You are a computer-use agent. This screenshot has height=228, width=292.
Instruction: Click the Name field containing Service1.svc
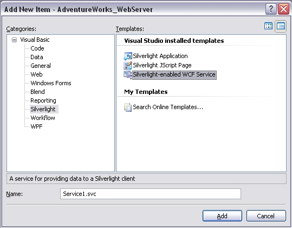(151, 194)
